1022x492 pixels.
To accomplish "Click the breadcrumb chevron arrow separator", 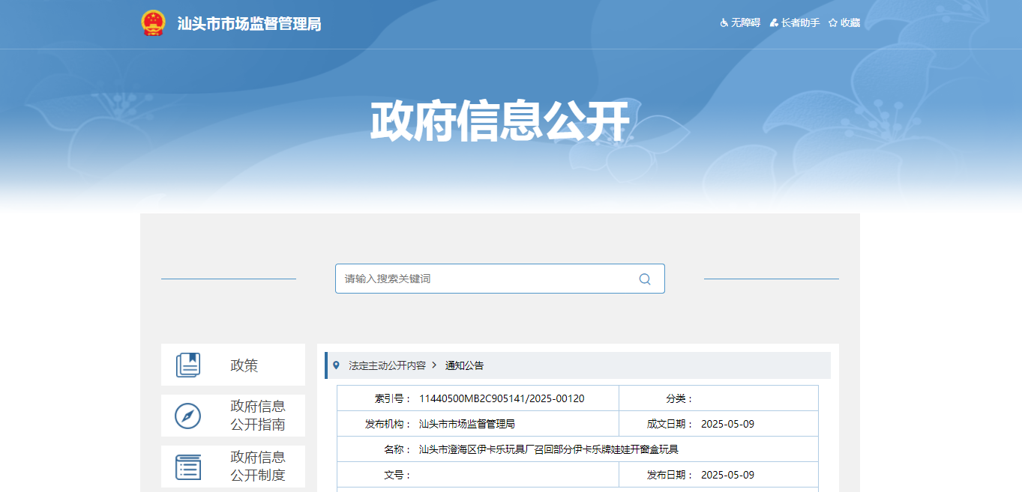I will (434, 365).
